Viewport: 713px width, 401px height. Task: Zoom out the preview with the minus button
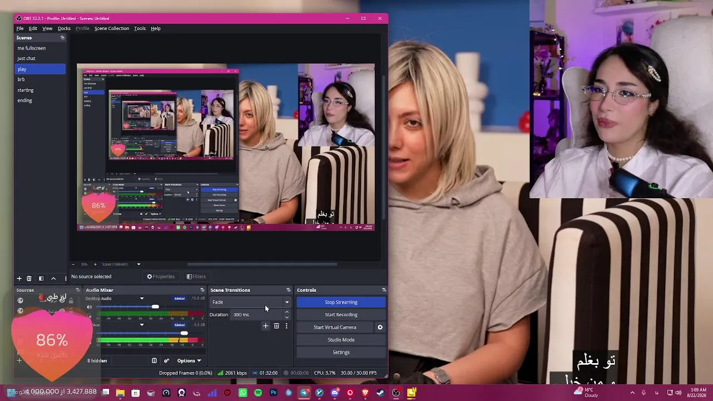[72, 265]
